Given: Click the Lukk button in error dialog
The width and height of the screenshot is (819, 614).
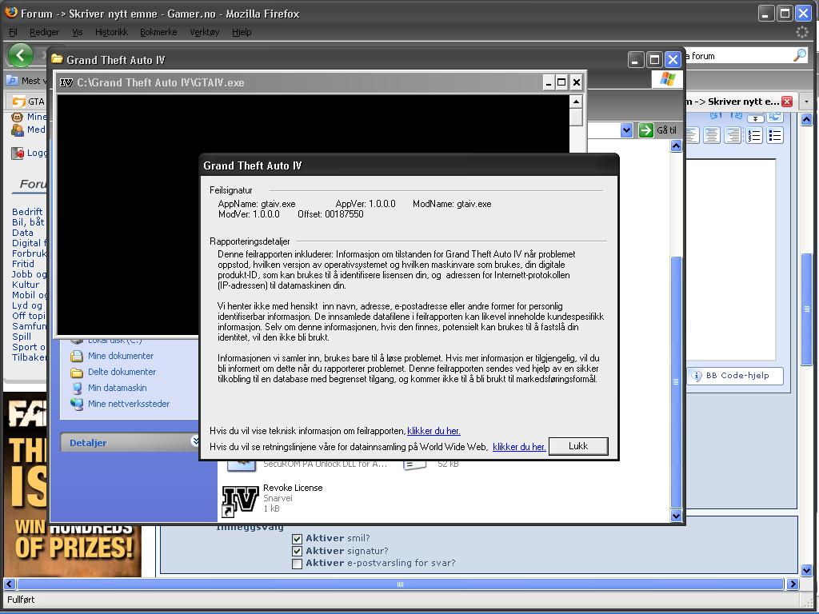Looking at the screenshot, I should 578,446.
